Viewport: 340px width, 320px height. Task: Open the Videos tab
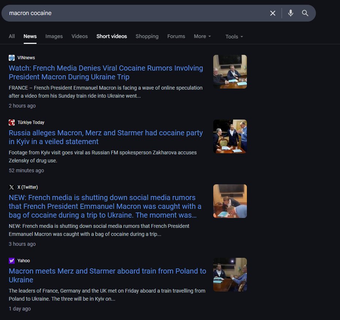click(80, 36)
